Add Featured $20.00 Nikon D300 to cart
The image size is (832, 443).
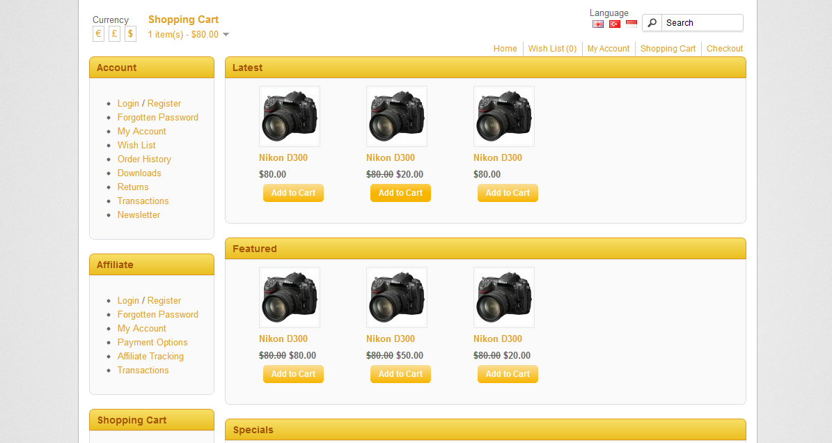click(x=508, y=374)
